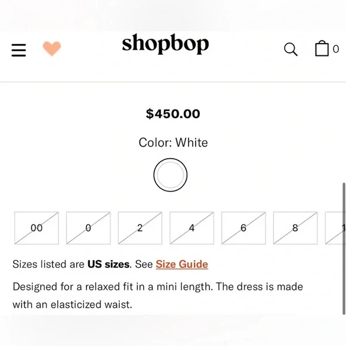
Task: Tap the peach heart wishlist icon
Action: (52, 48)
